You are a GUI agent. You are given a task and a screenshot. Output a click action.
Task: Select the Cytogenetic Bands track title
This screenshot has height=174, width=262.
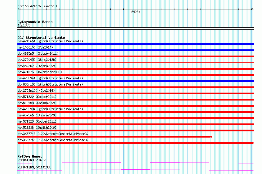coord(35,22)
